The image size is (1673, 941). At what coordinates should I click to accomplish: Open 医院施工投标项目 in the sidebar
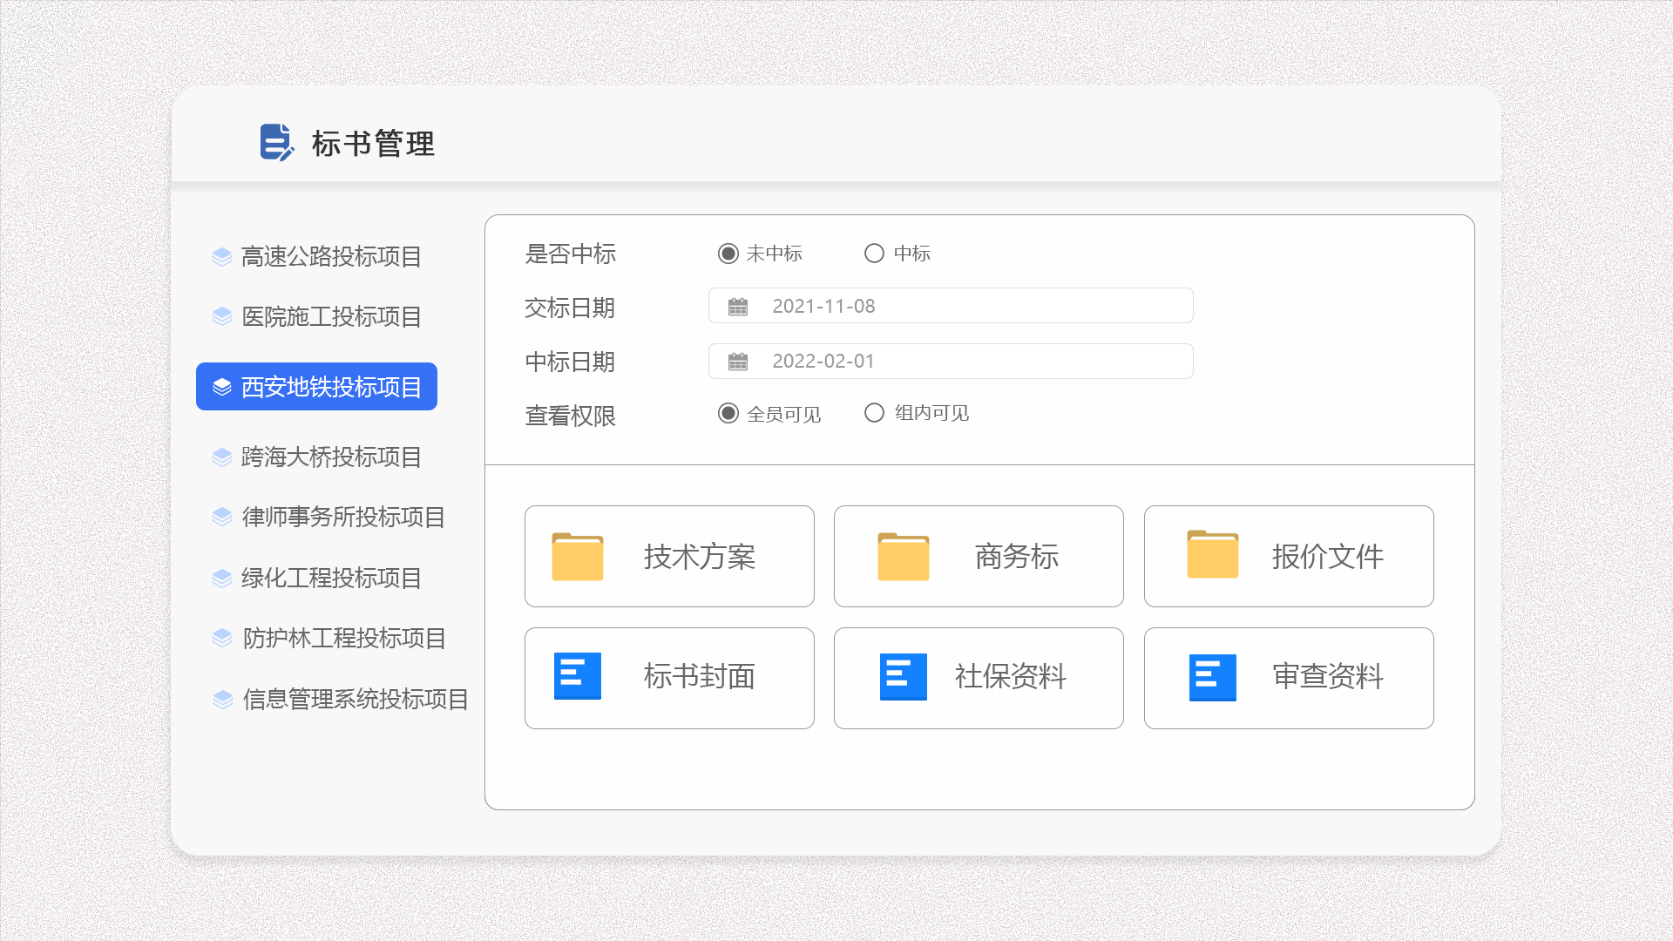[x=330, y=317]
